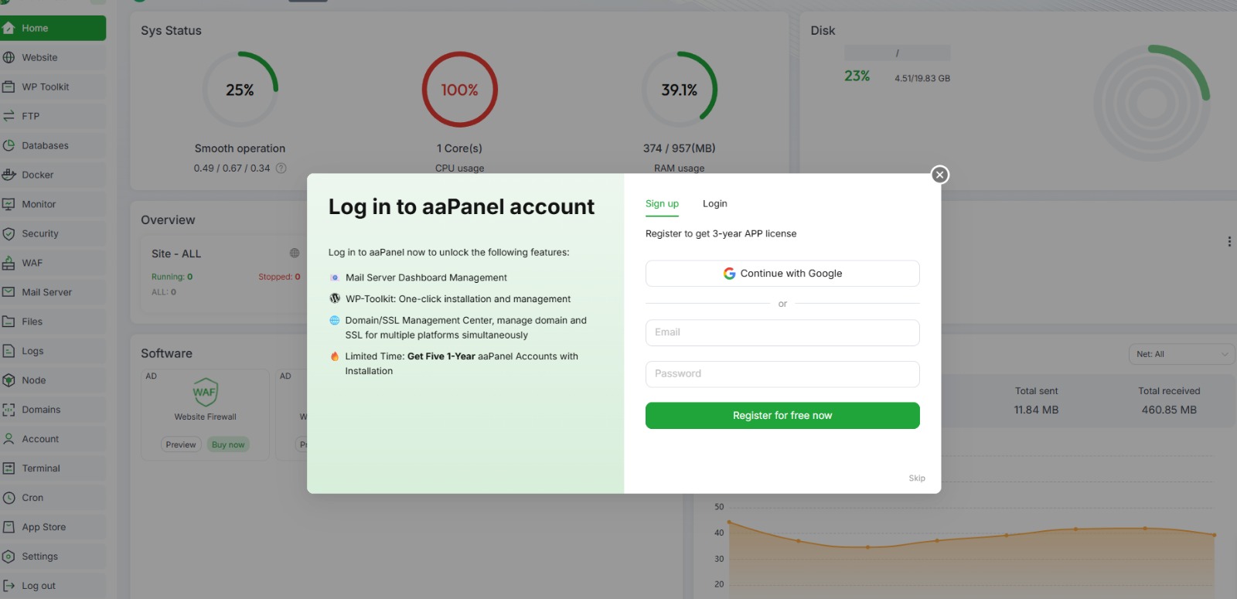This screenshot has width=1237, height=599.
Task: Click the Log out arrow icon
Action: [x=9, y=586]
